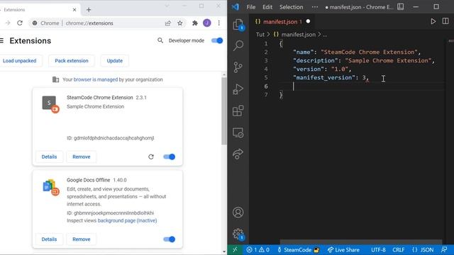Disable SteamCode Chrome Extension toggle
454x255 pixels.
coord(170,157)
